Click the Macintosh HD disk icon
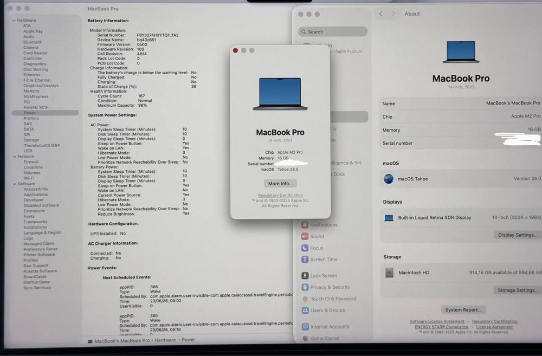542x356 pixels. tap(389, 273)
